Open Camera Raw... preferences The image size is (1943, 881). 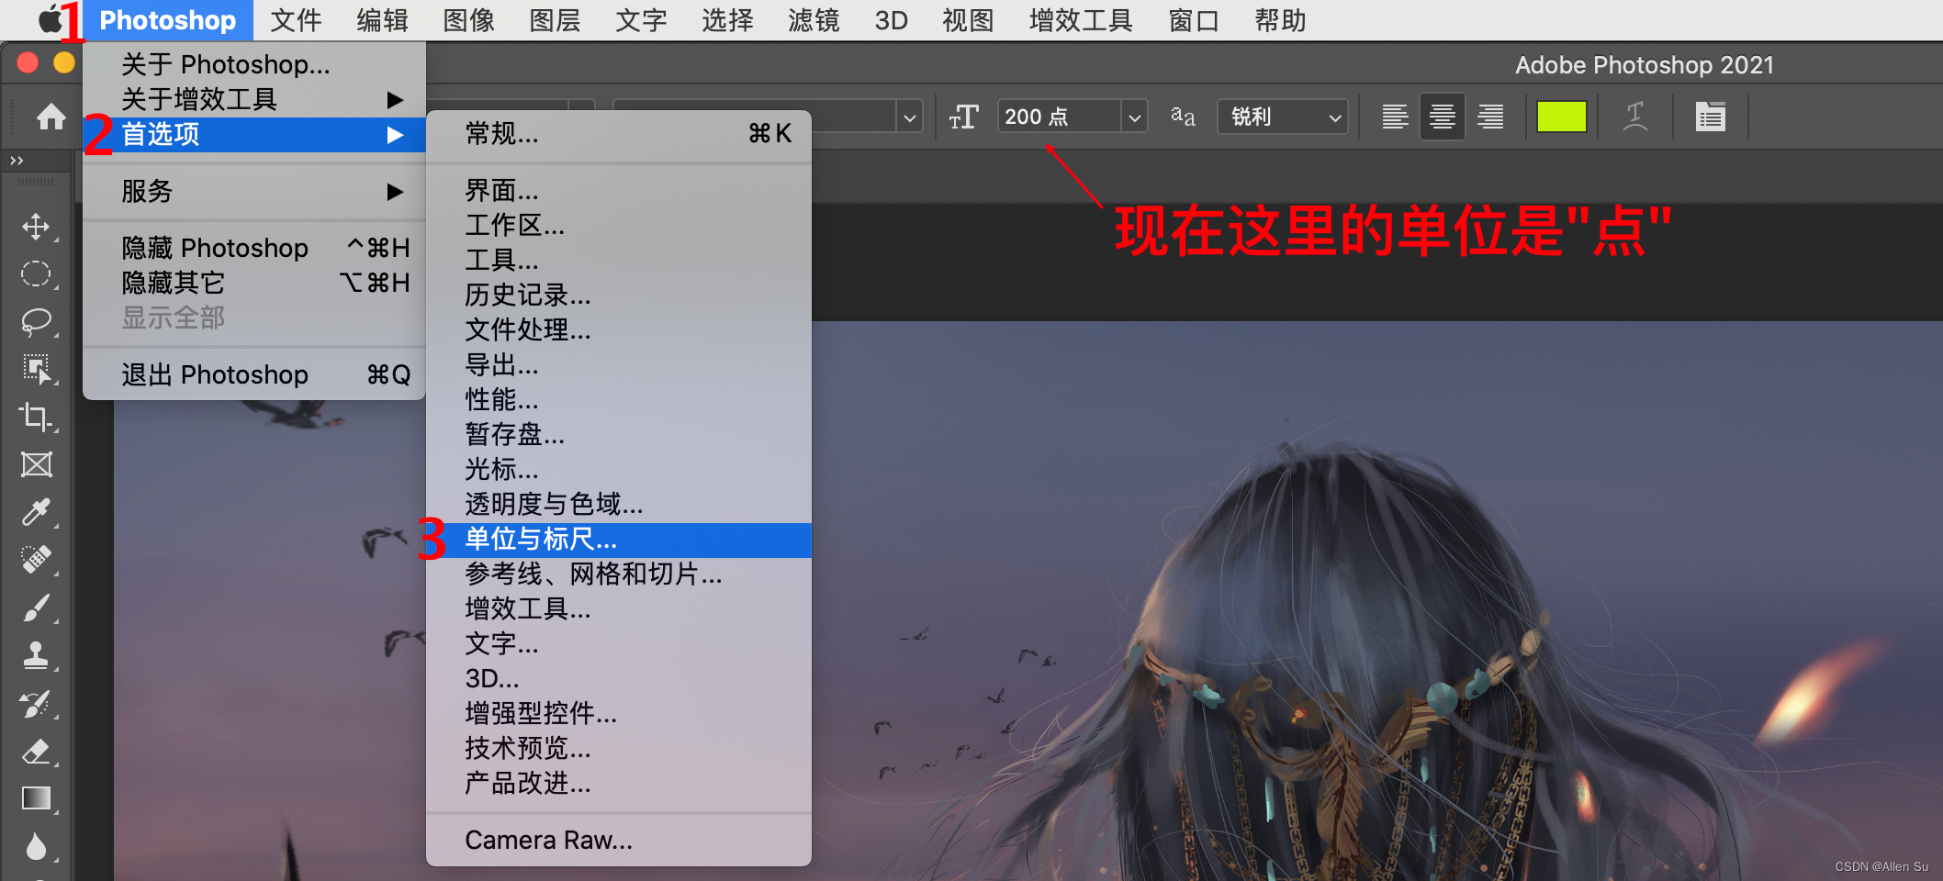(x=619, y=841)
